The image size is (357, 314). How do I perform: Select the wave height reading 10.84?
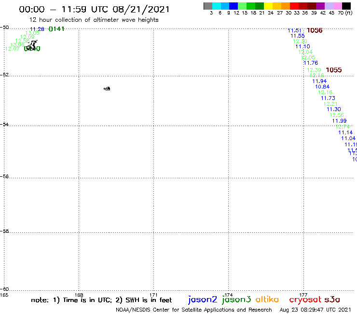[322, 86]
